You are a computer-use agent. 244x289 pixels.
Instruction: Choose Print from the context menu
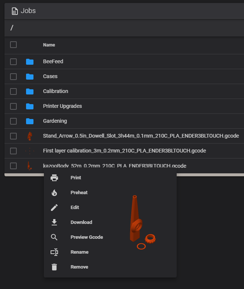tap(76, 178)
